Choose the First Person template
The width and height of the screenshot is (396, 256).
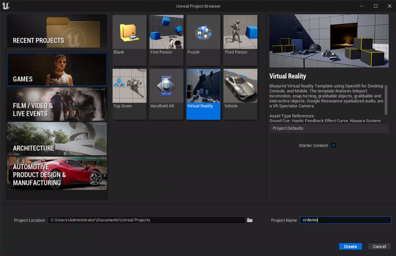point(166,40)
